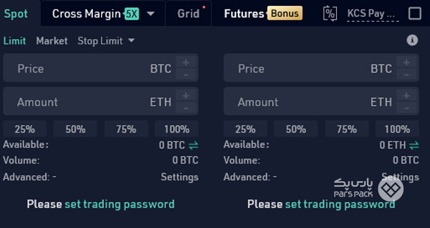The height and width of the screenshot is (228, 430).
Task: Select 50% of available BTC for buying
Action: coord(75,129)
